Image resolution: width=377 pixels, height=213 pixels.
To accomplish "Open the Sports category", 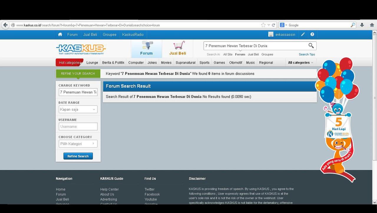I will [x=204, y=62].
